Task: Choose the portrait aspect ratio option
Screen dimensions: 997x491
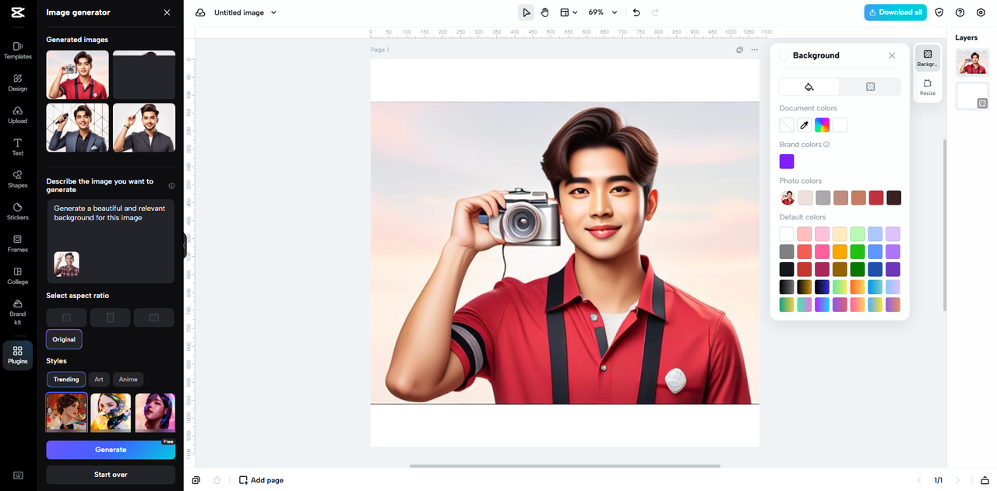Action: tap(110, 317)
